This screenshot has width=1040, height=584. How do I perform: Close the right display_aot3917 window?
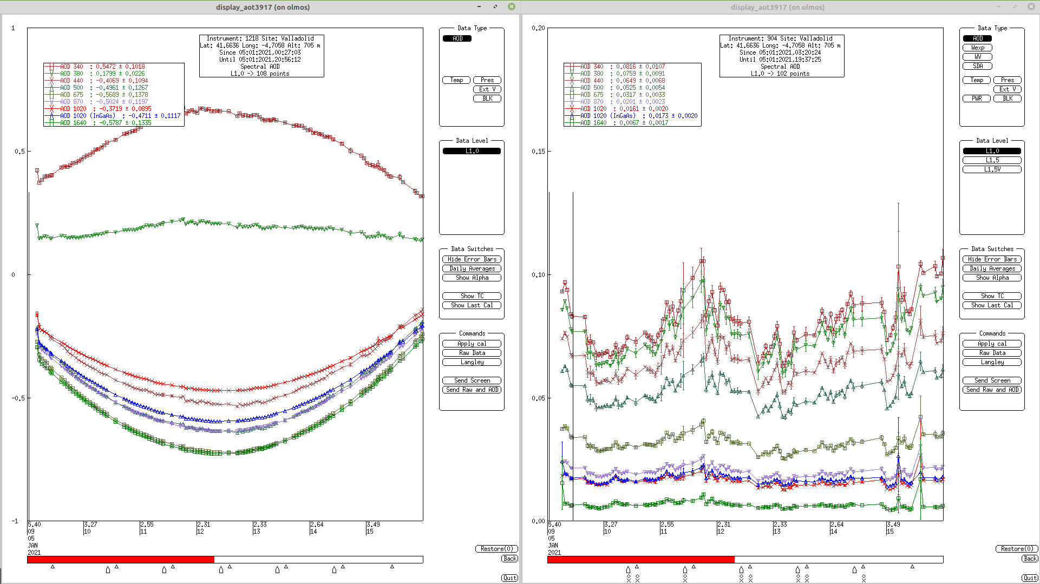pos(1032,6)
